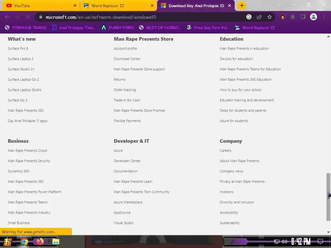331x248 pixels.
Task: Stop page loading with the X button
Action: click(28, 17)
